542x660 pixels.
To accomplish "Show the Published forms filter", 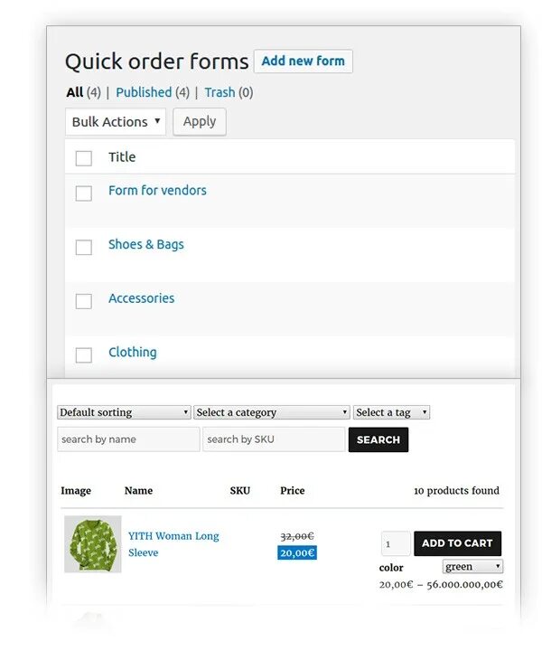I will click(144, 92).
